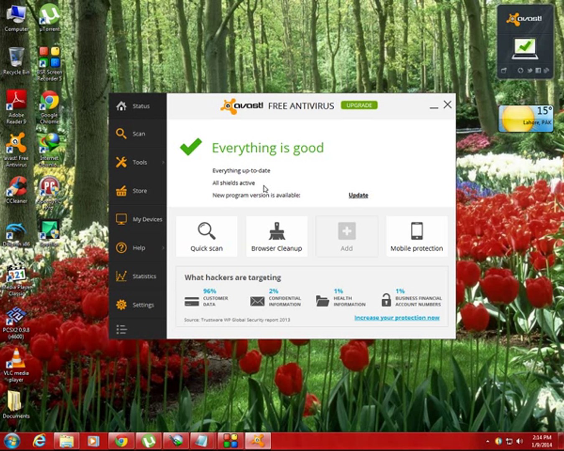Click the 'Everything up-to-date' status text
This screenshot has height=451, width=564.
(x=241, y=170)
